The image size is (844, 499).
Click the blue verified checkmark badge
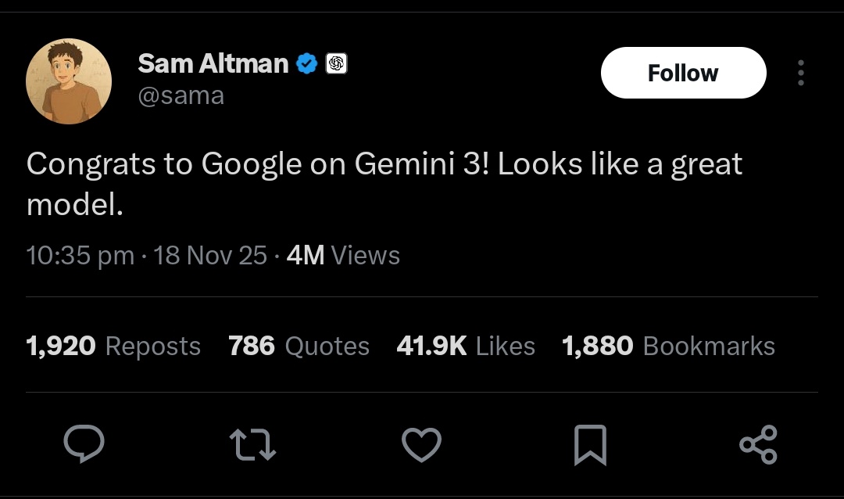pyautogui.click(x=308, y=64)
